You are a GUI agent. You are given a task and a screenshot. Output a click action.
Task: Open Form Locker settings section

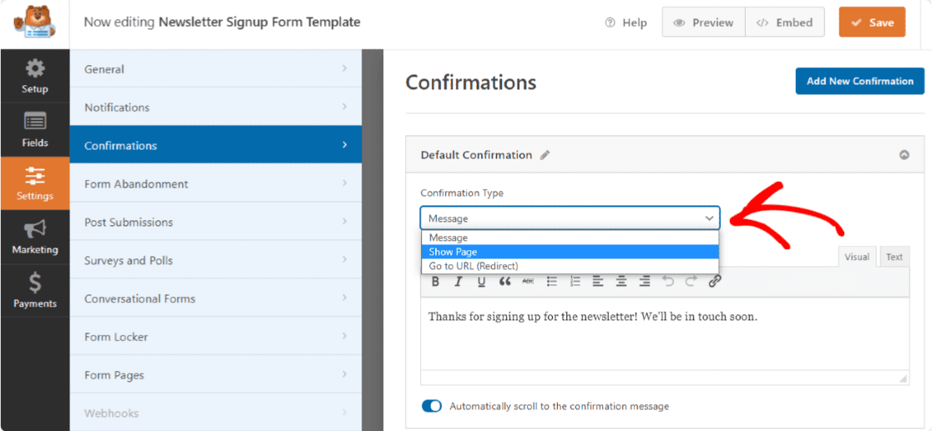click(215, 337)
